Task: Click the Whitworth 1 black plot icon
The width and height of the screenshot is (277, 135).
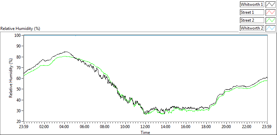Action: click(270, 4)
